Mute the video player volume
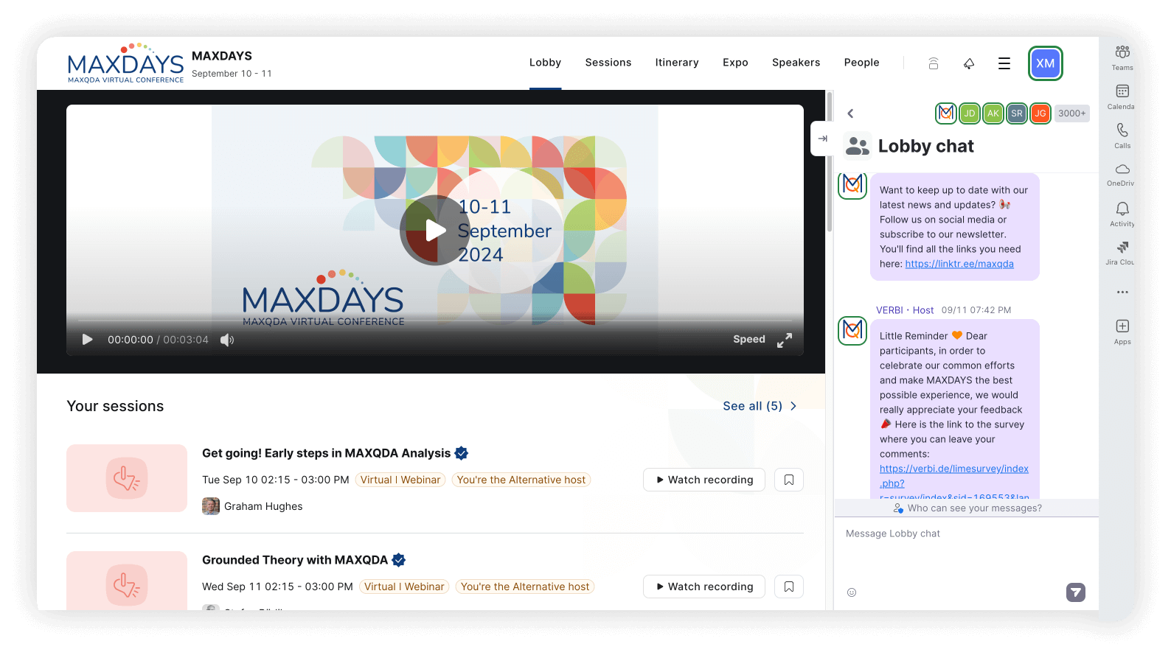This screenshot has width=1171, height=658. coord(227,340)
